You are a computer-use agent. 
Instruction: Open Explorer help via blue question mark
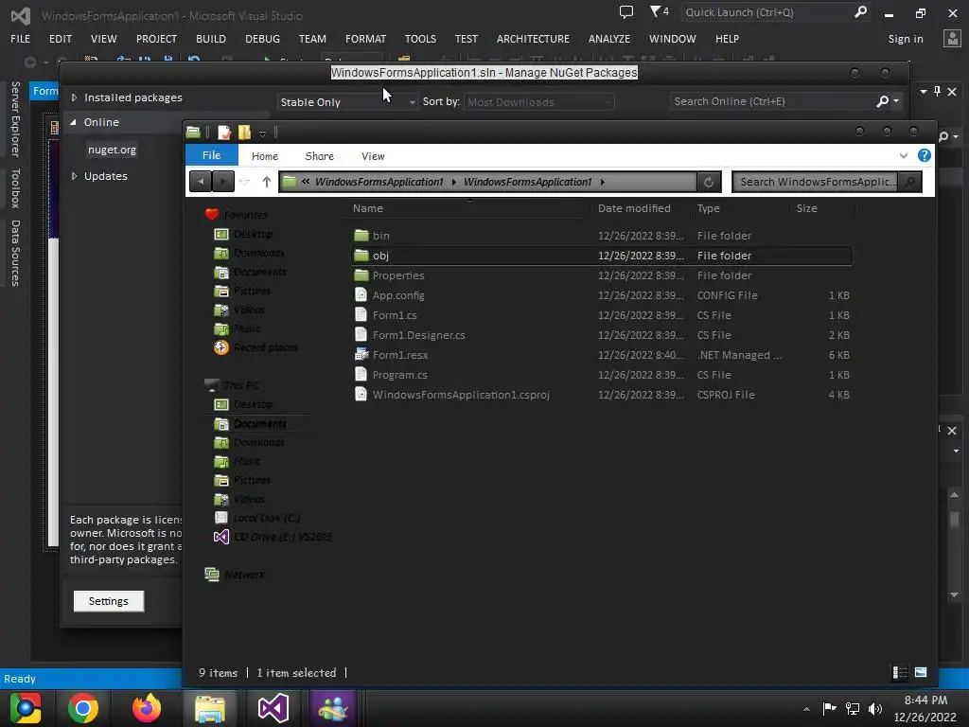924,155
